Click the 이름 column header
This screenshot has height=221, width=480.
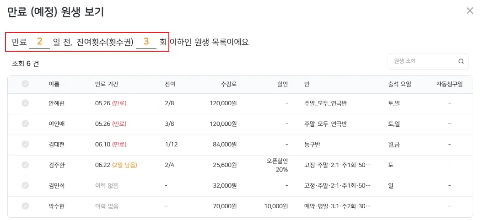pos(54,84)
